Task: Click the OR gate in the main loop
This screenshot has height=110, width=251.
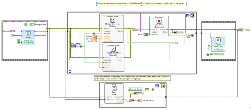Action: coord(176,43)
